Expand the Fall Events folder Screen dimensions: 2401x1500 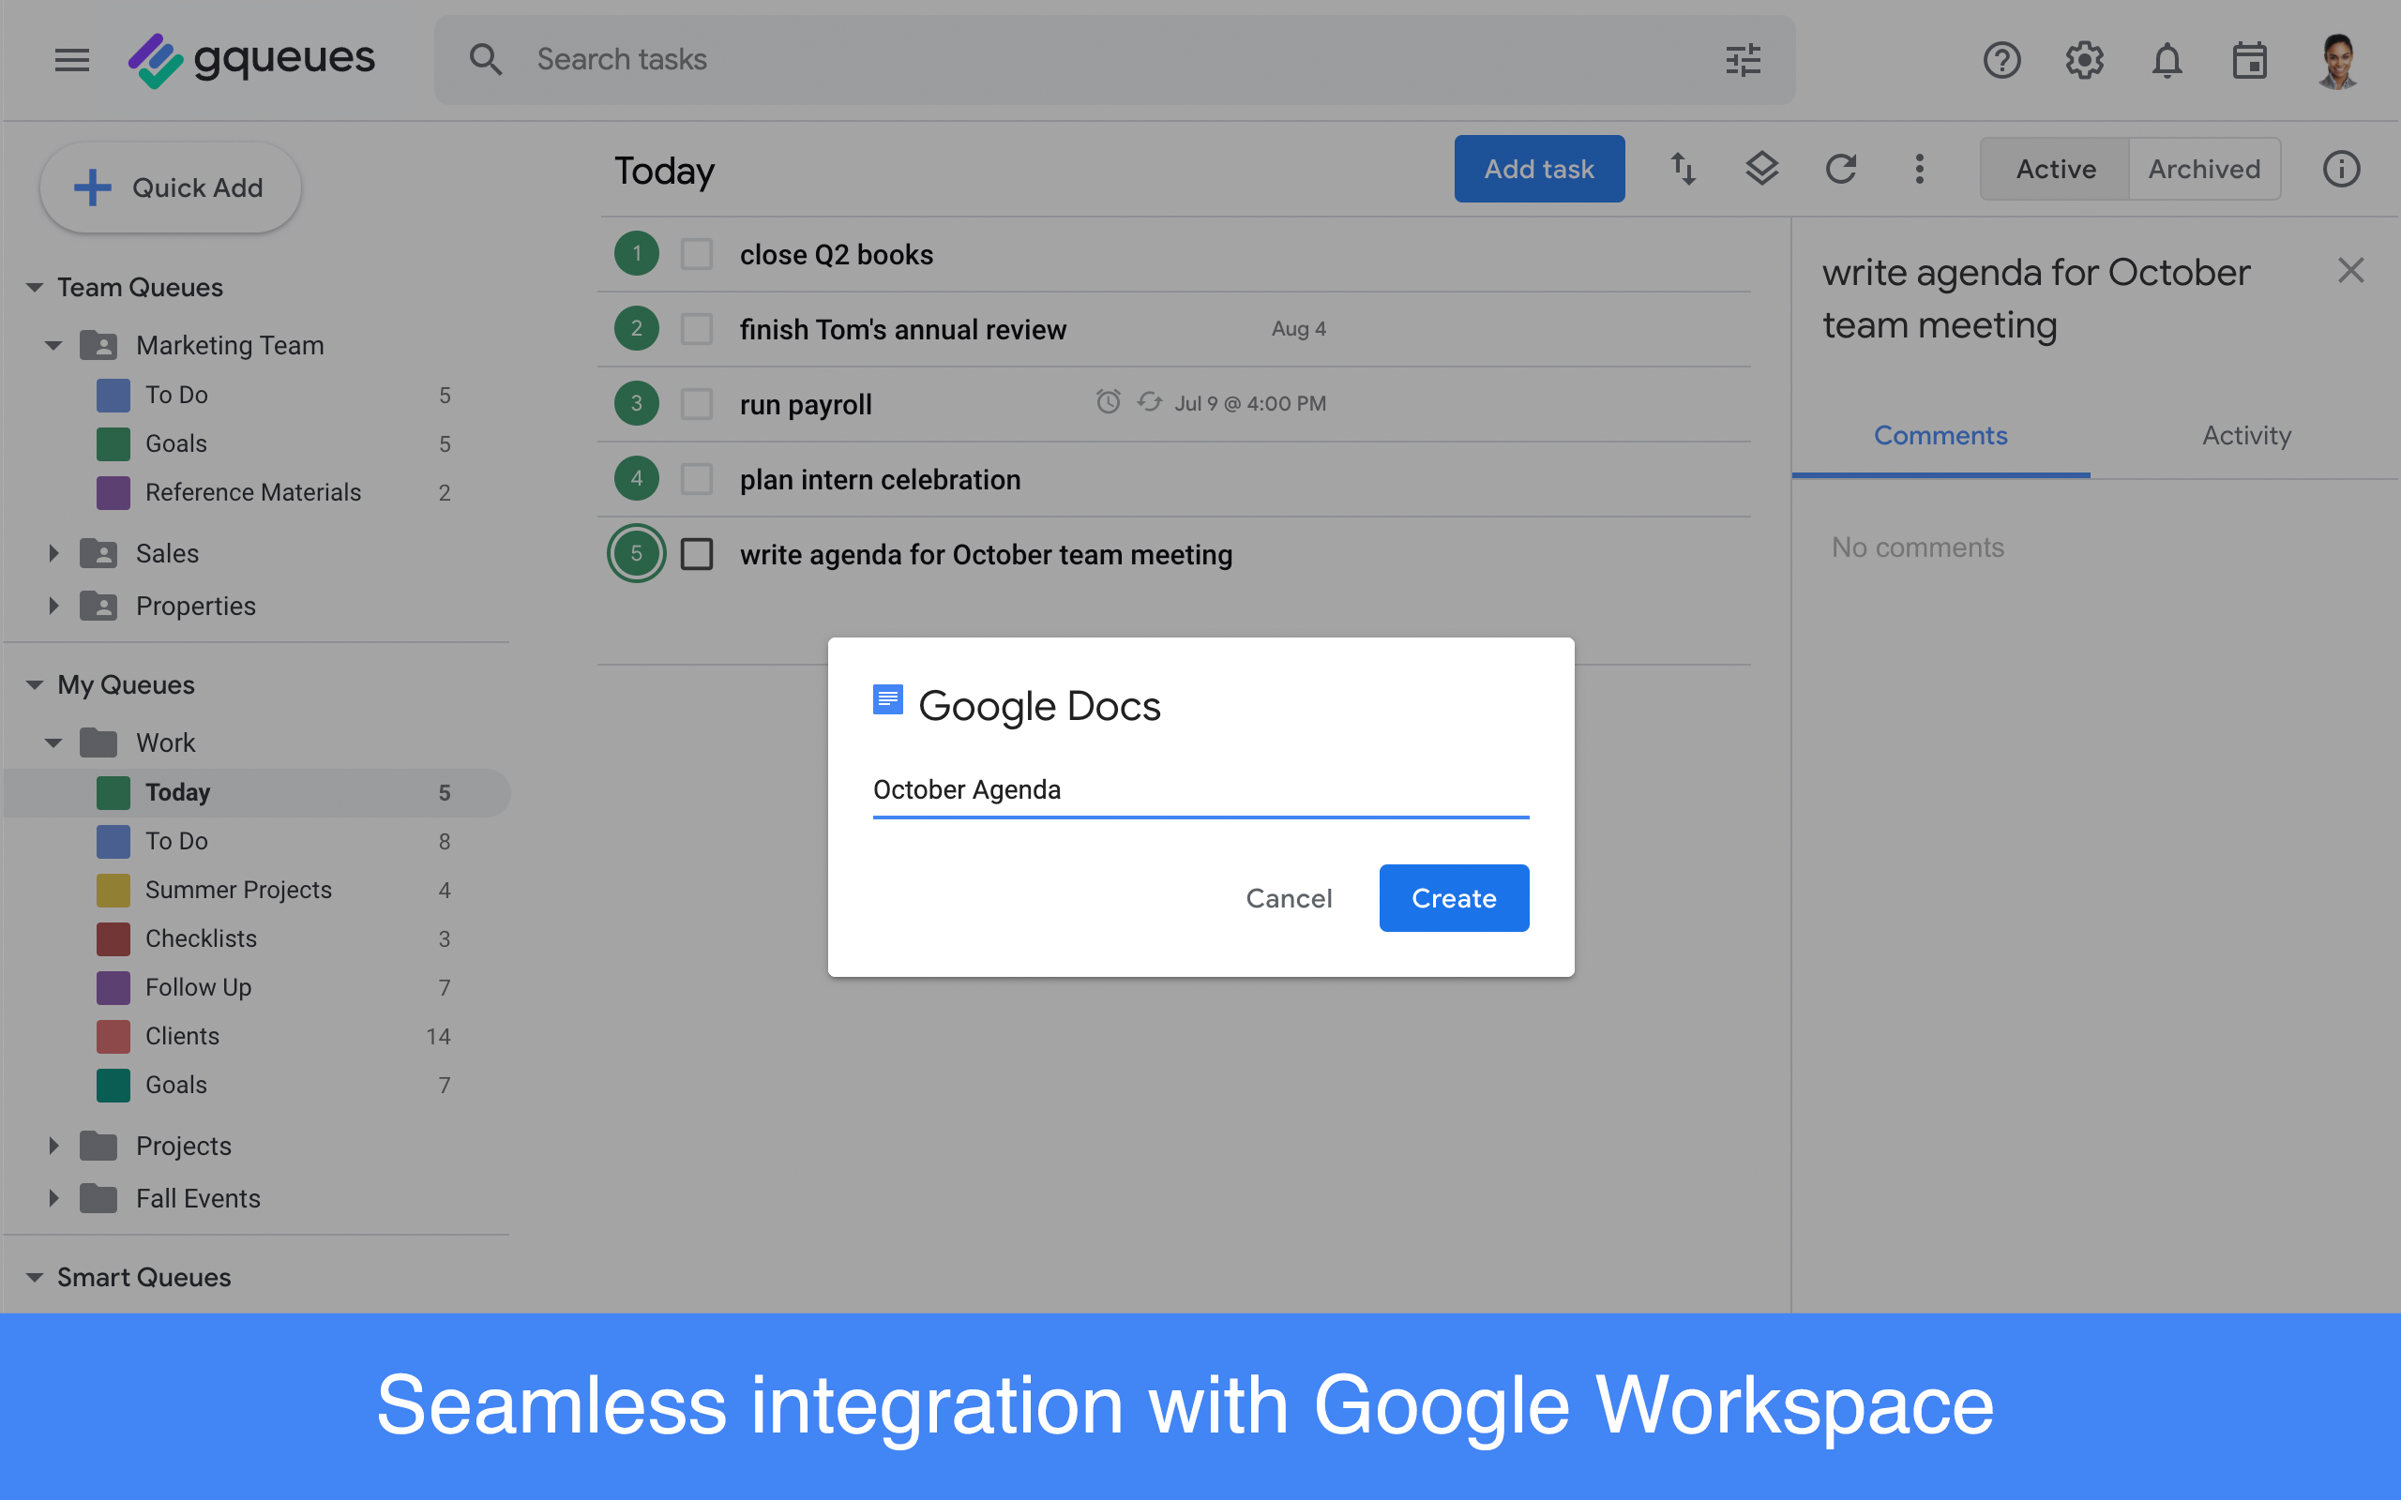click(53, 1198)
